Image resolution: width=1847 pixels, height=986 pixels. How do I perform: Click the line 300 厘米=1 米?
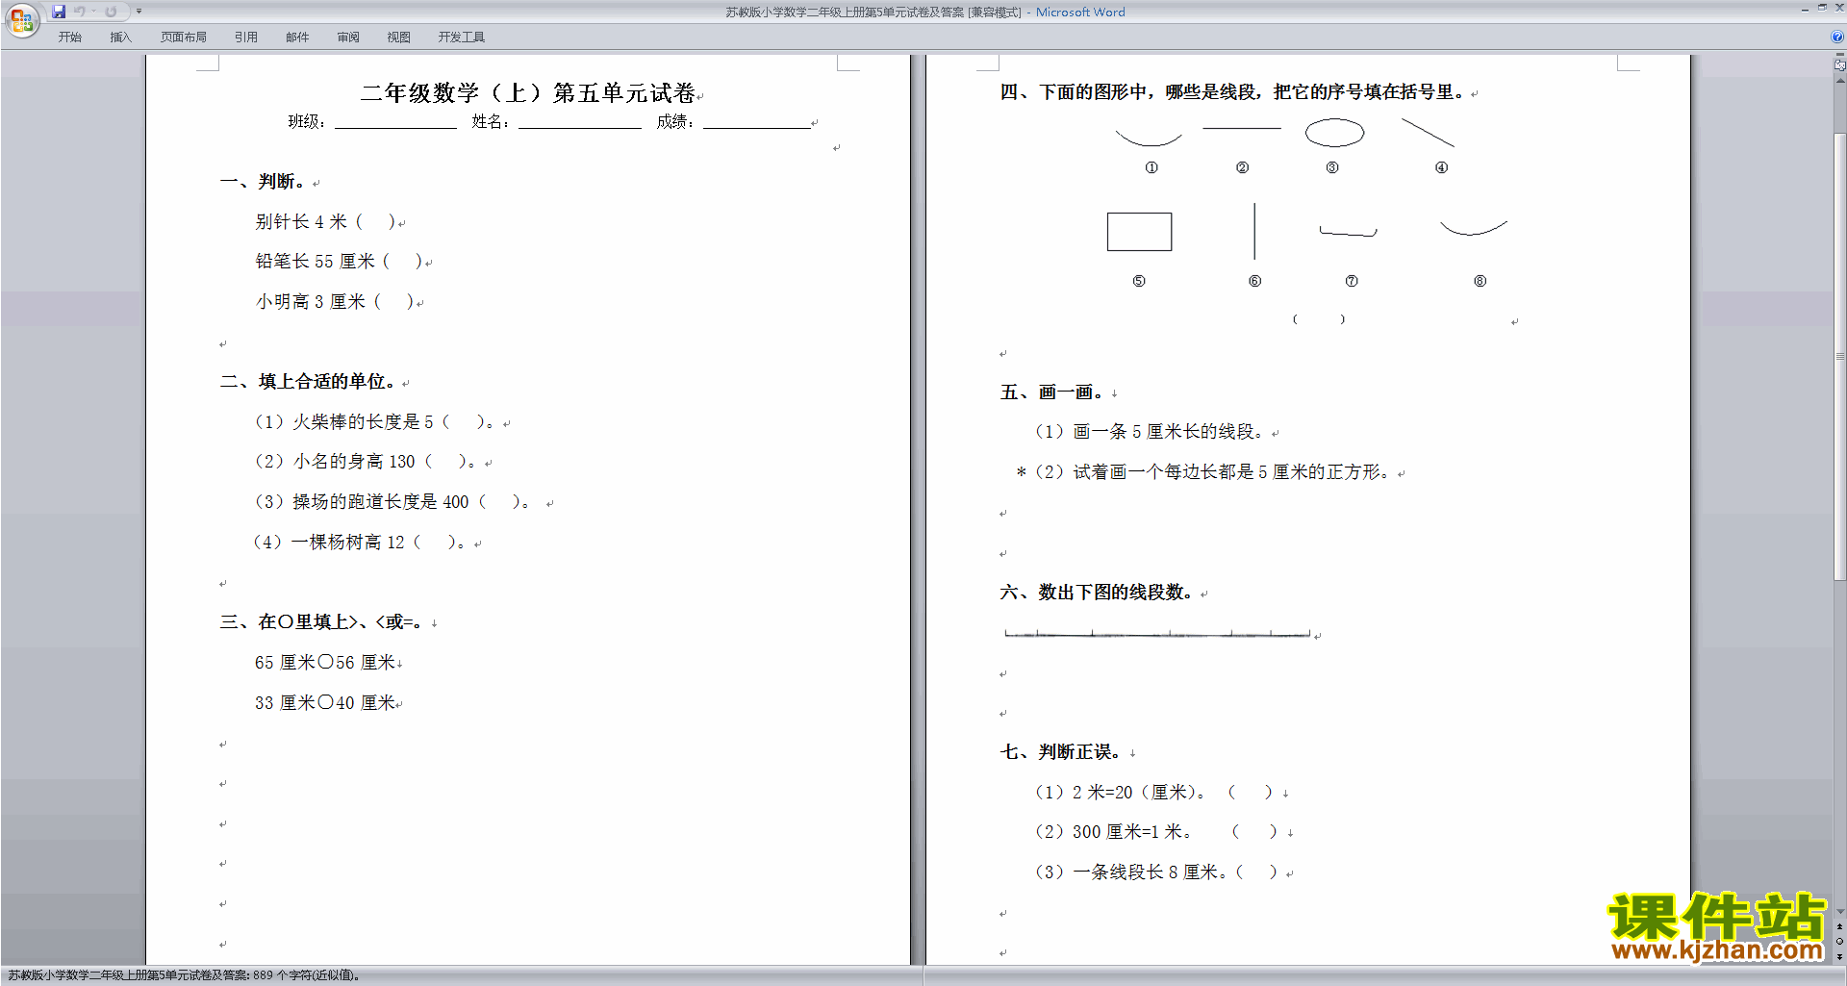click(x=1156, y=832)
